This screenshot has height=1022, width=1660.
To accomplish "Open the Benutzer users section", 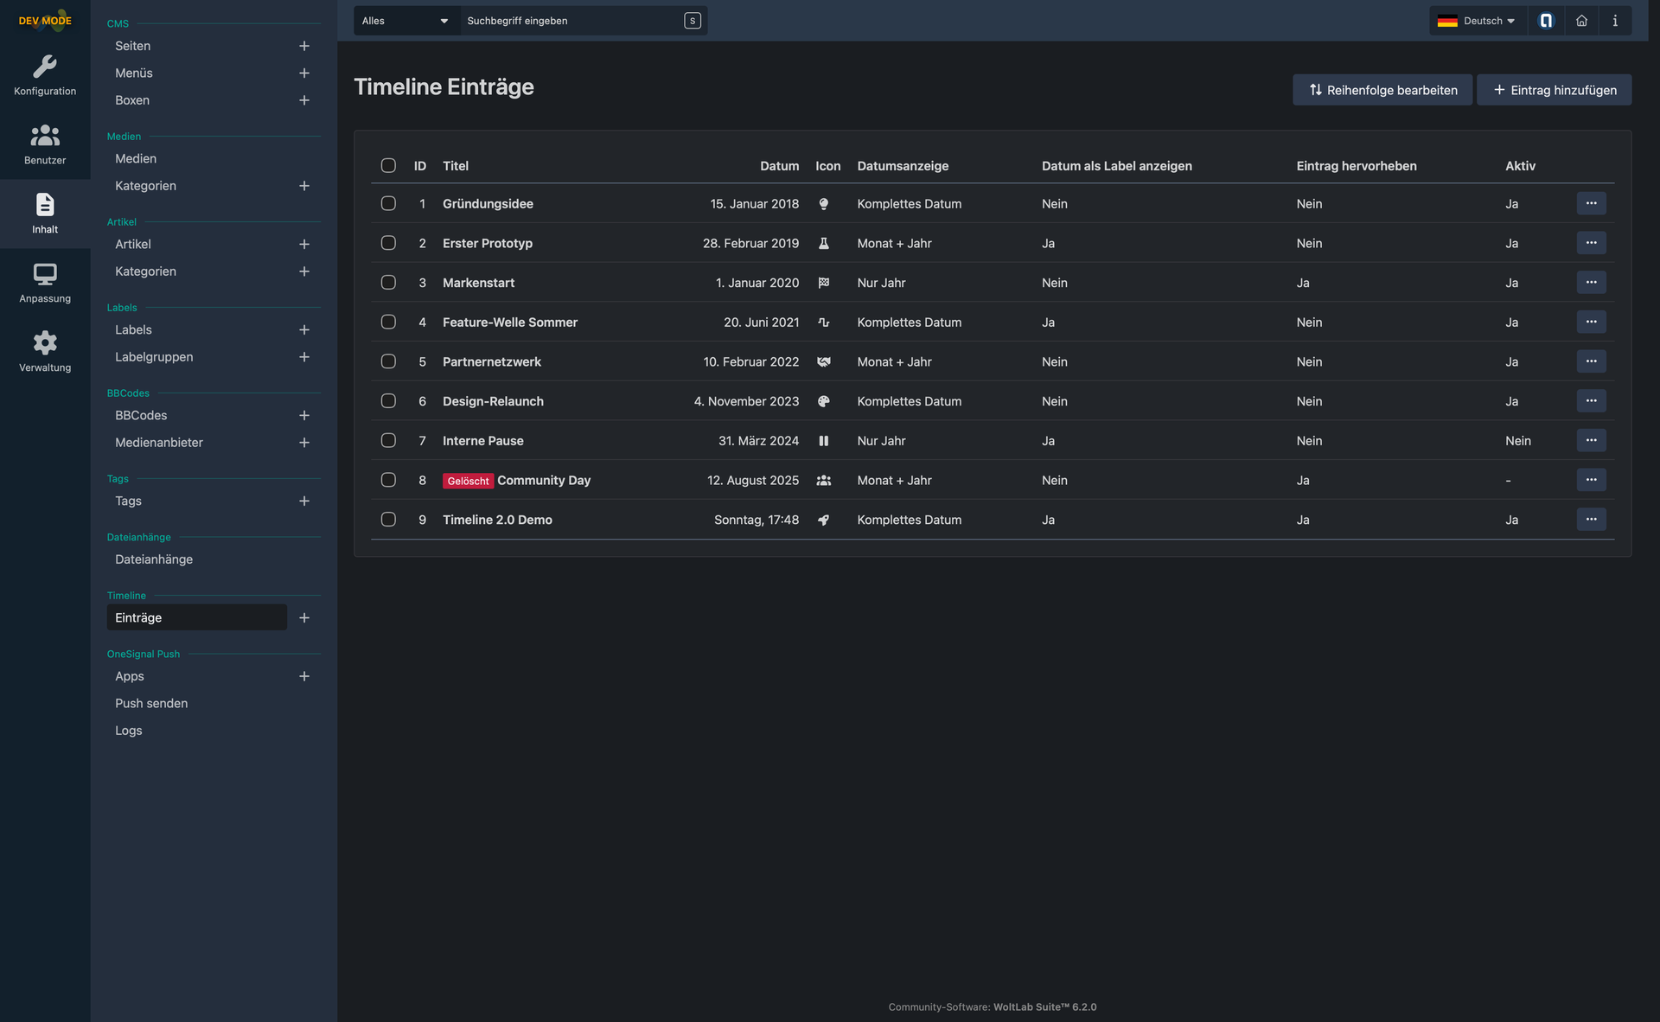I will coord(45,144).
